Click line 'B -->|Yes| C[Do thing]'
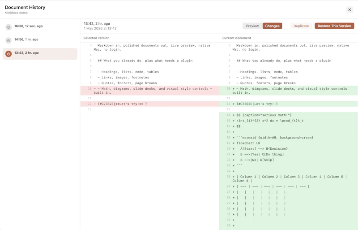 pyautogui.click(x=288, y=154)
